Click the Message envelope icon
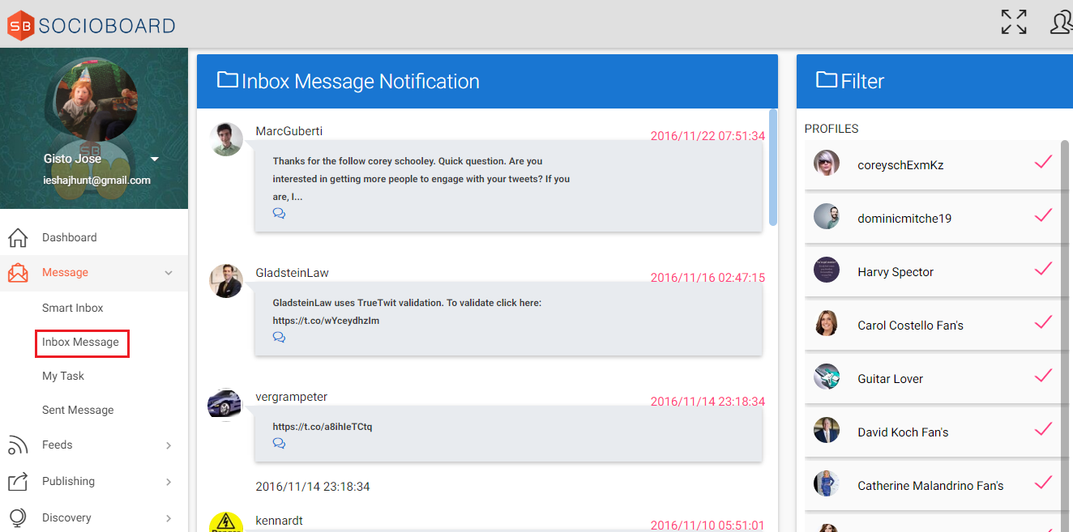The image size is (1073, 532). click(x=18, y=273)
